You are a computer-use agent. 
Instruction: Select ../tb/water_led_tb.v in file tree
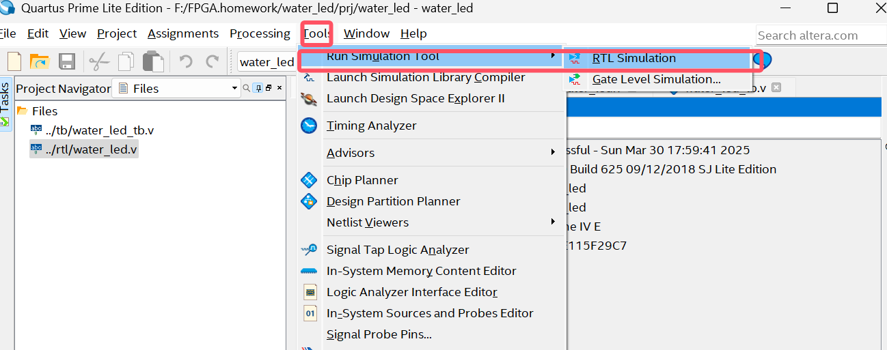click(x=99, y=130)
